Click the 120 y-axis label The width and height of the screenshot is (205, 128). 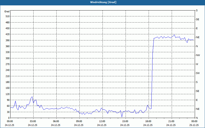8,94
